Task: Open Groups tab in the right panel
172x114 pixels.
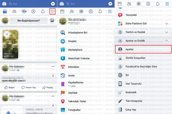Action: tap(139, 4)
